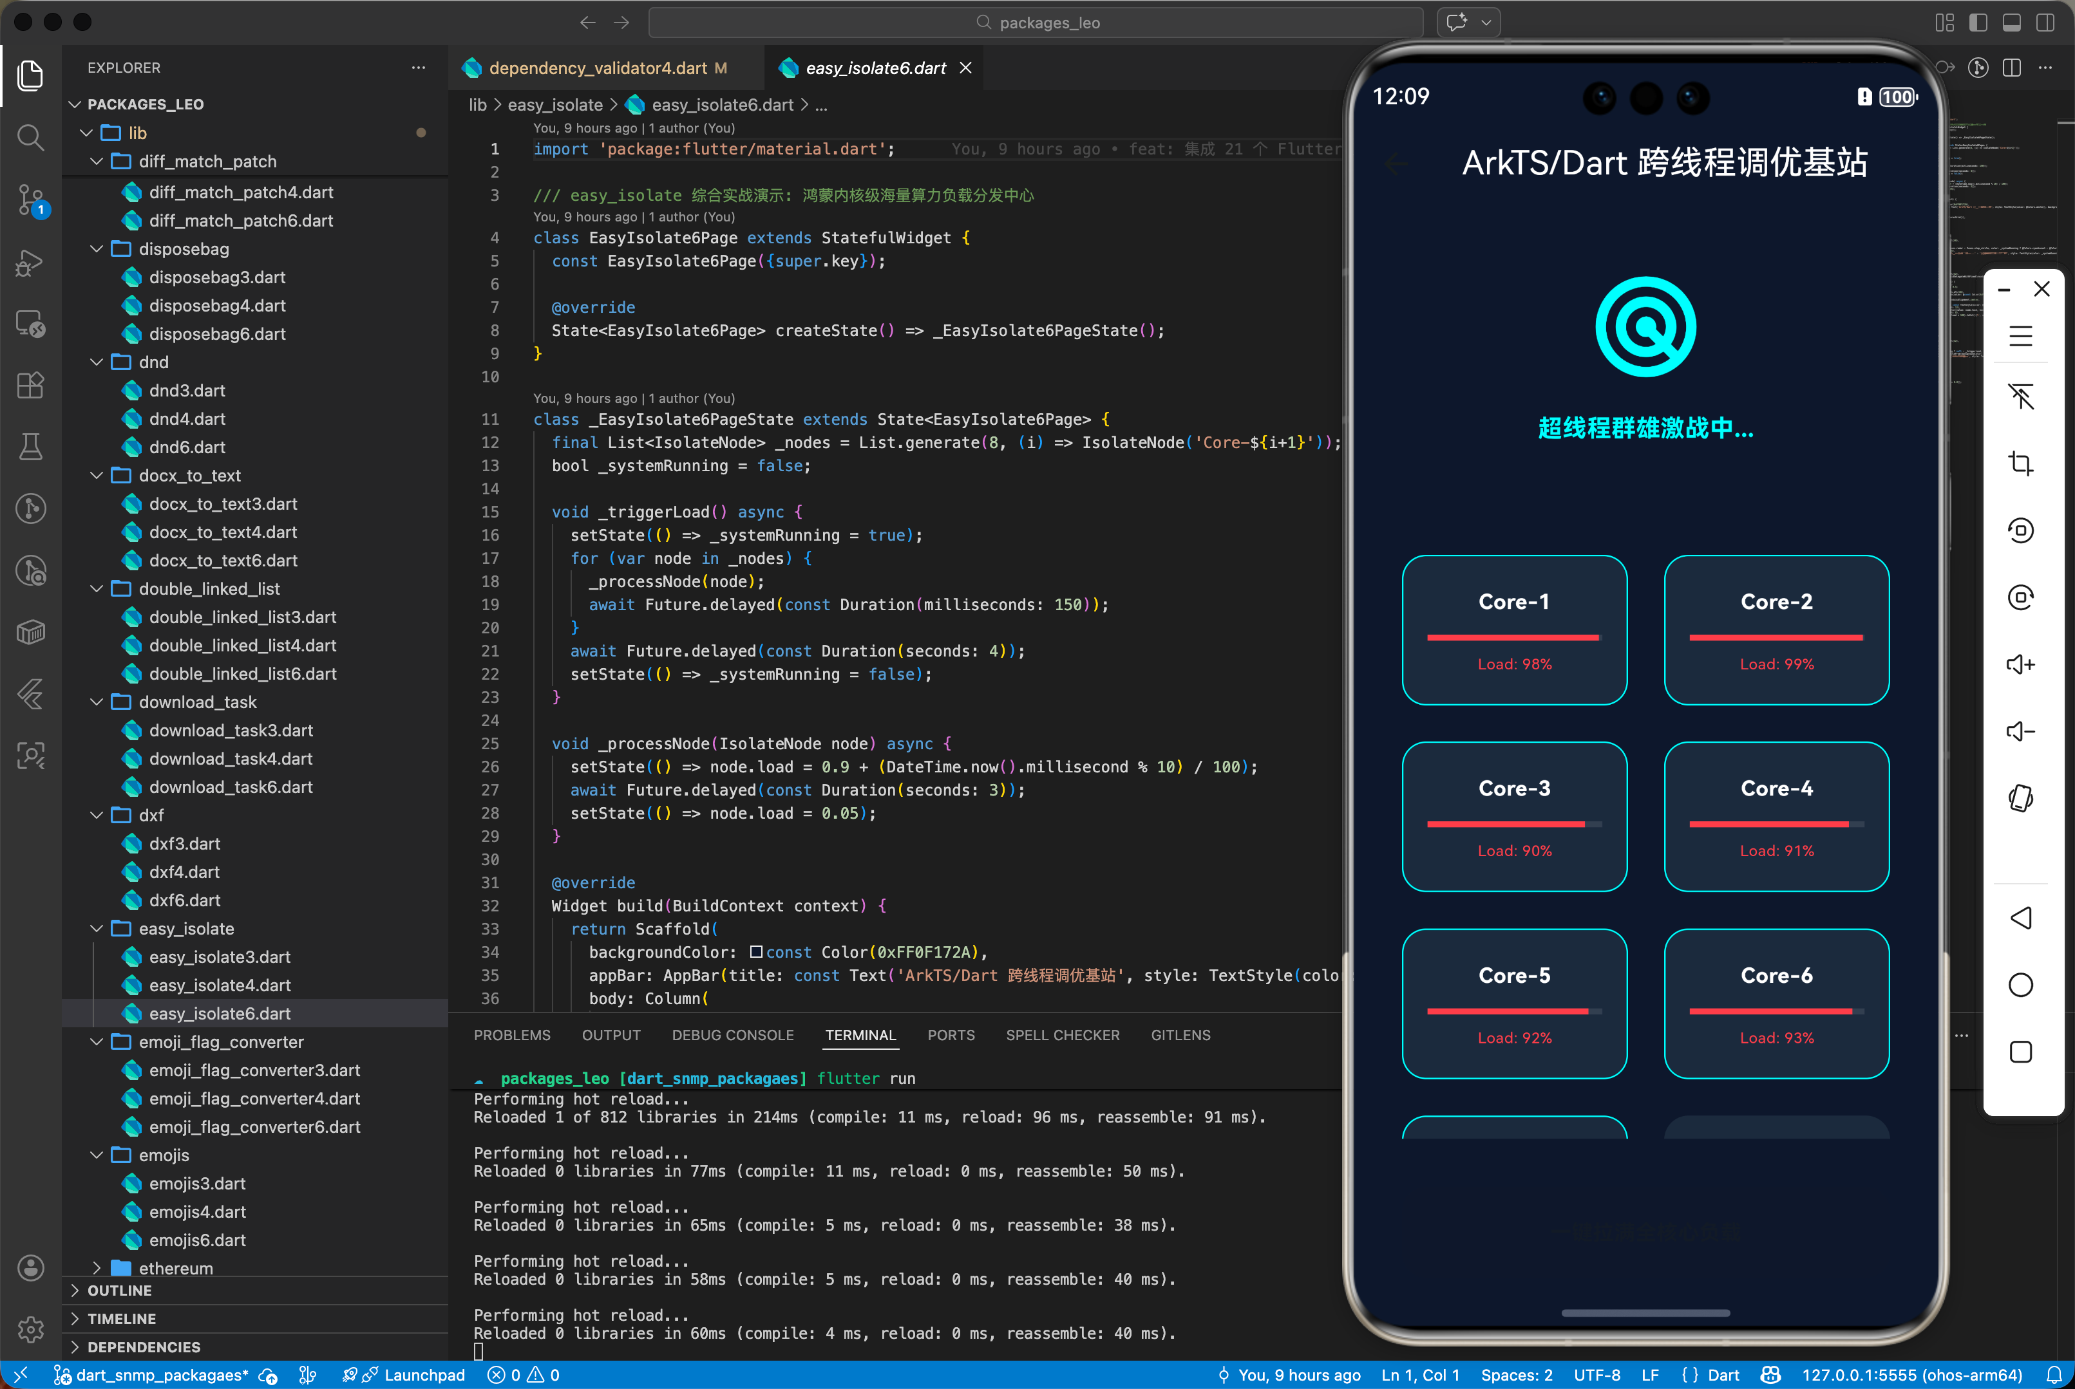Click the Core-1 load progress bar
The image size is (2075, 1389).
[1514, 637]
